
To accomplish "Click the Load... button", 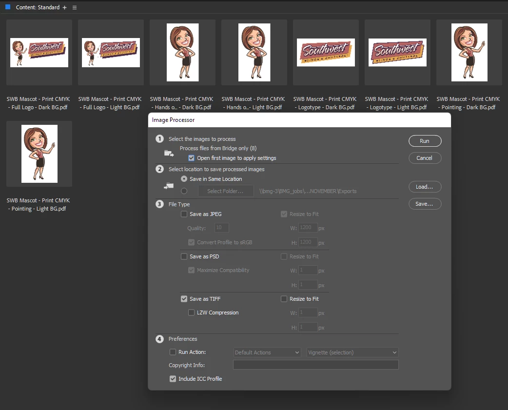I will tap(425, 187).
